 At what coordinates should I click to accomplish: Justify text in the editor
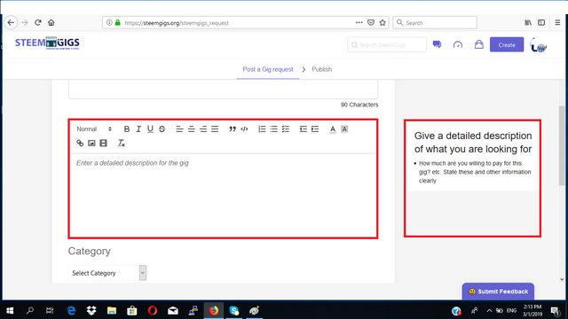pyautogui.click(x=215, y=128)
